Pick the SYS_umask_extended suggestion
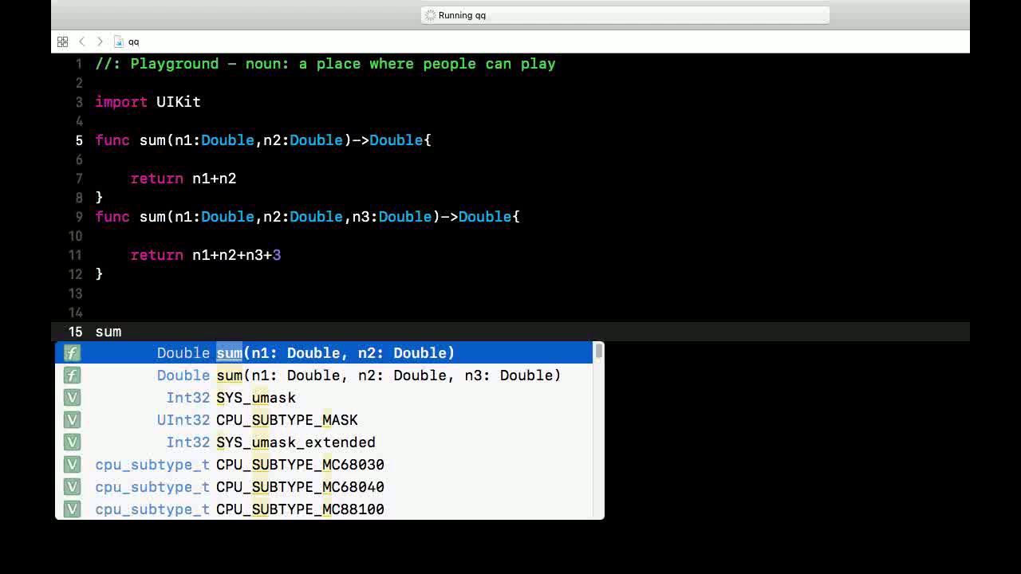The width and height of the screenshot is (1021, 574). pos(324,442)
